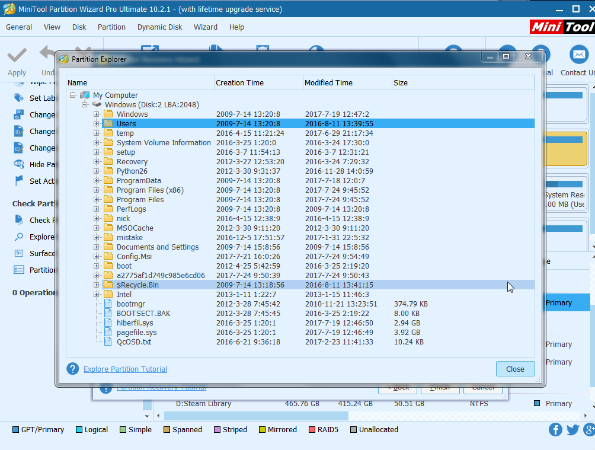Expand the Users folder
595x450 pixels.
(x=97, y=123)
